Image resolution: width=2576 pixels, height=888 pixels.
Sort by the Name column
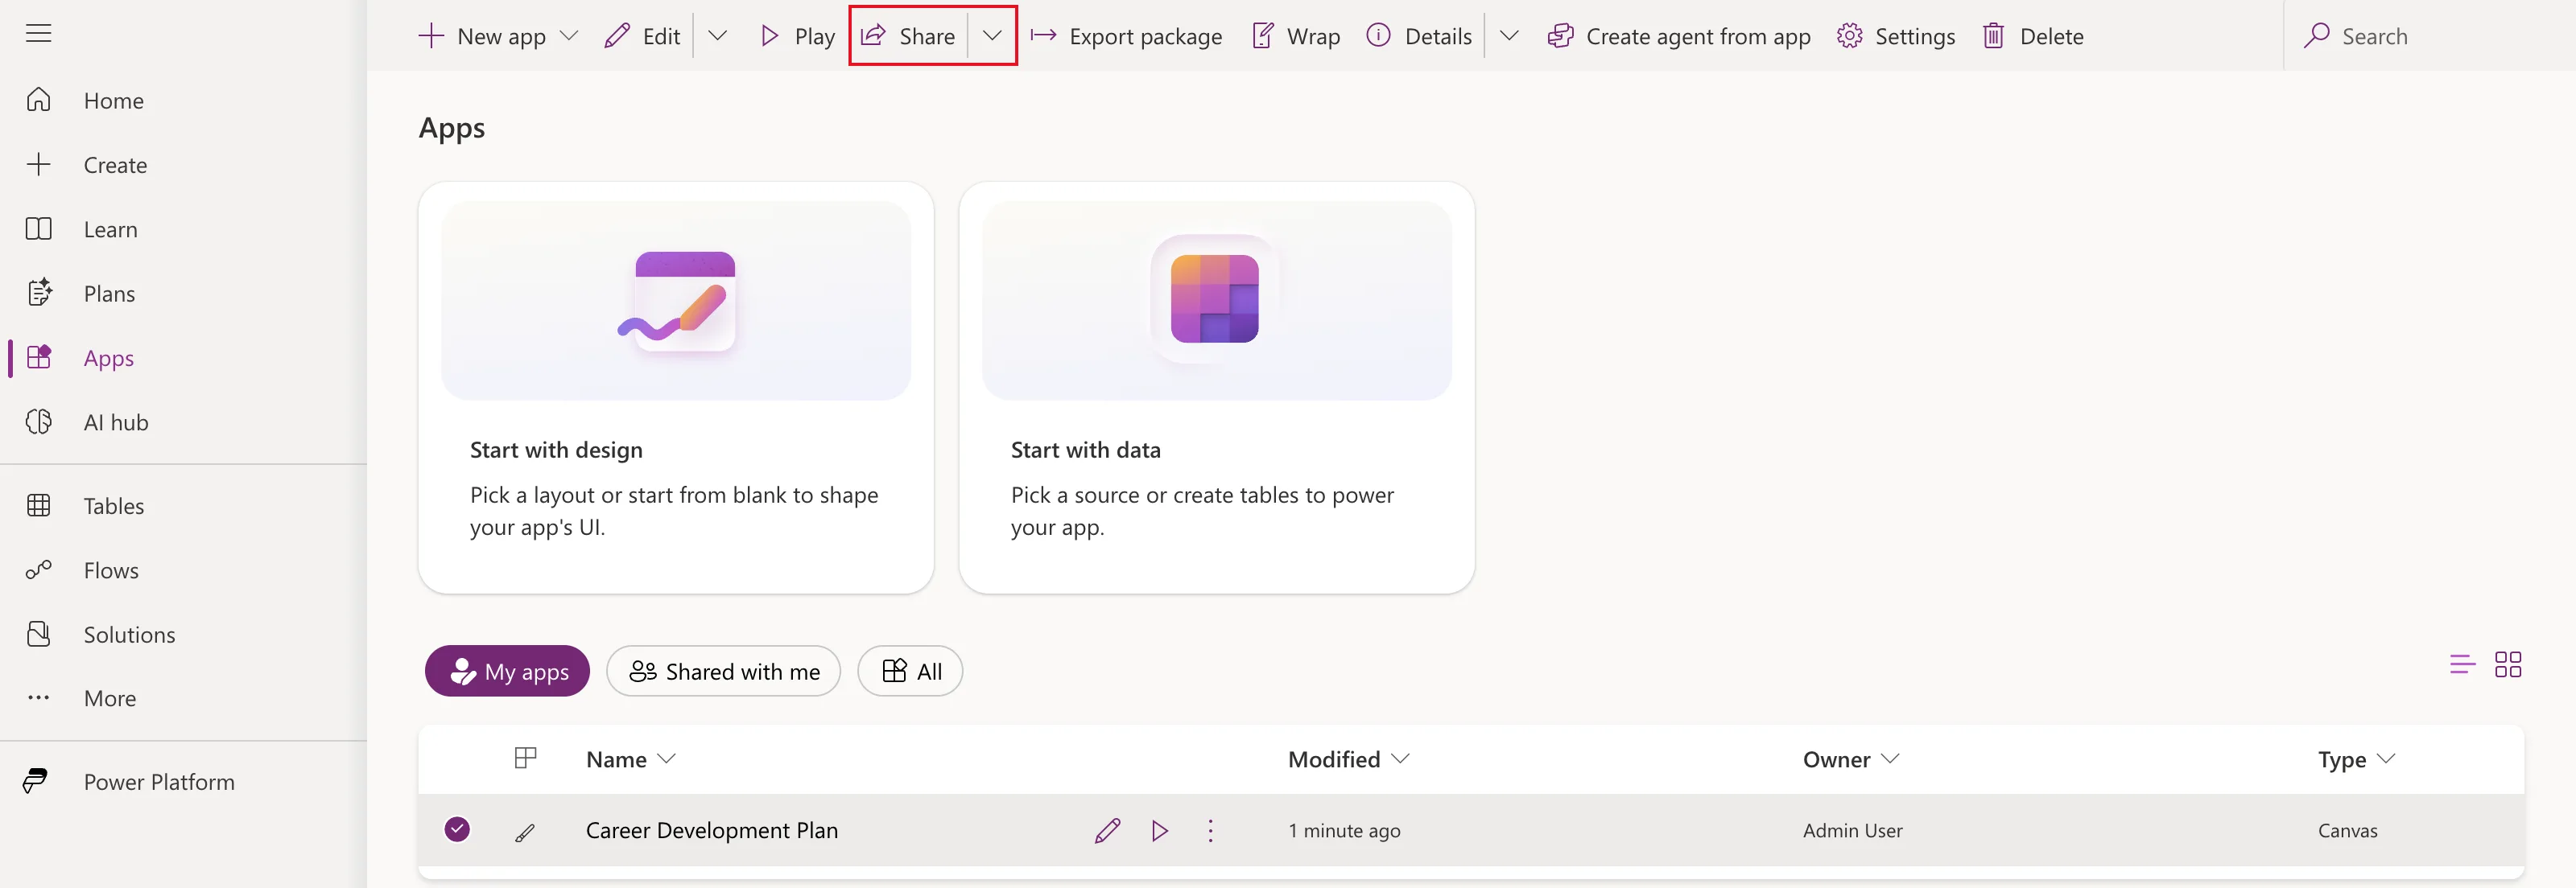tap(631, 759)
